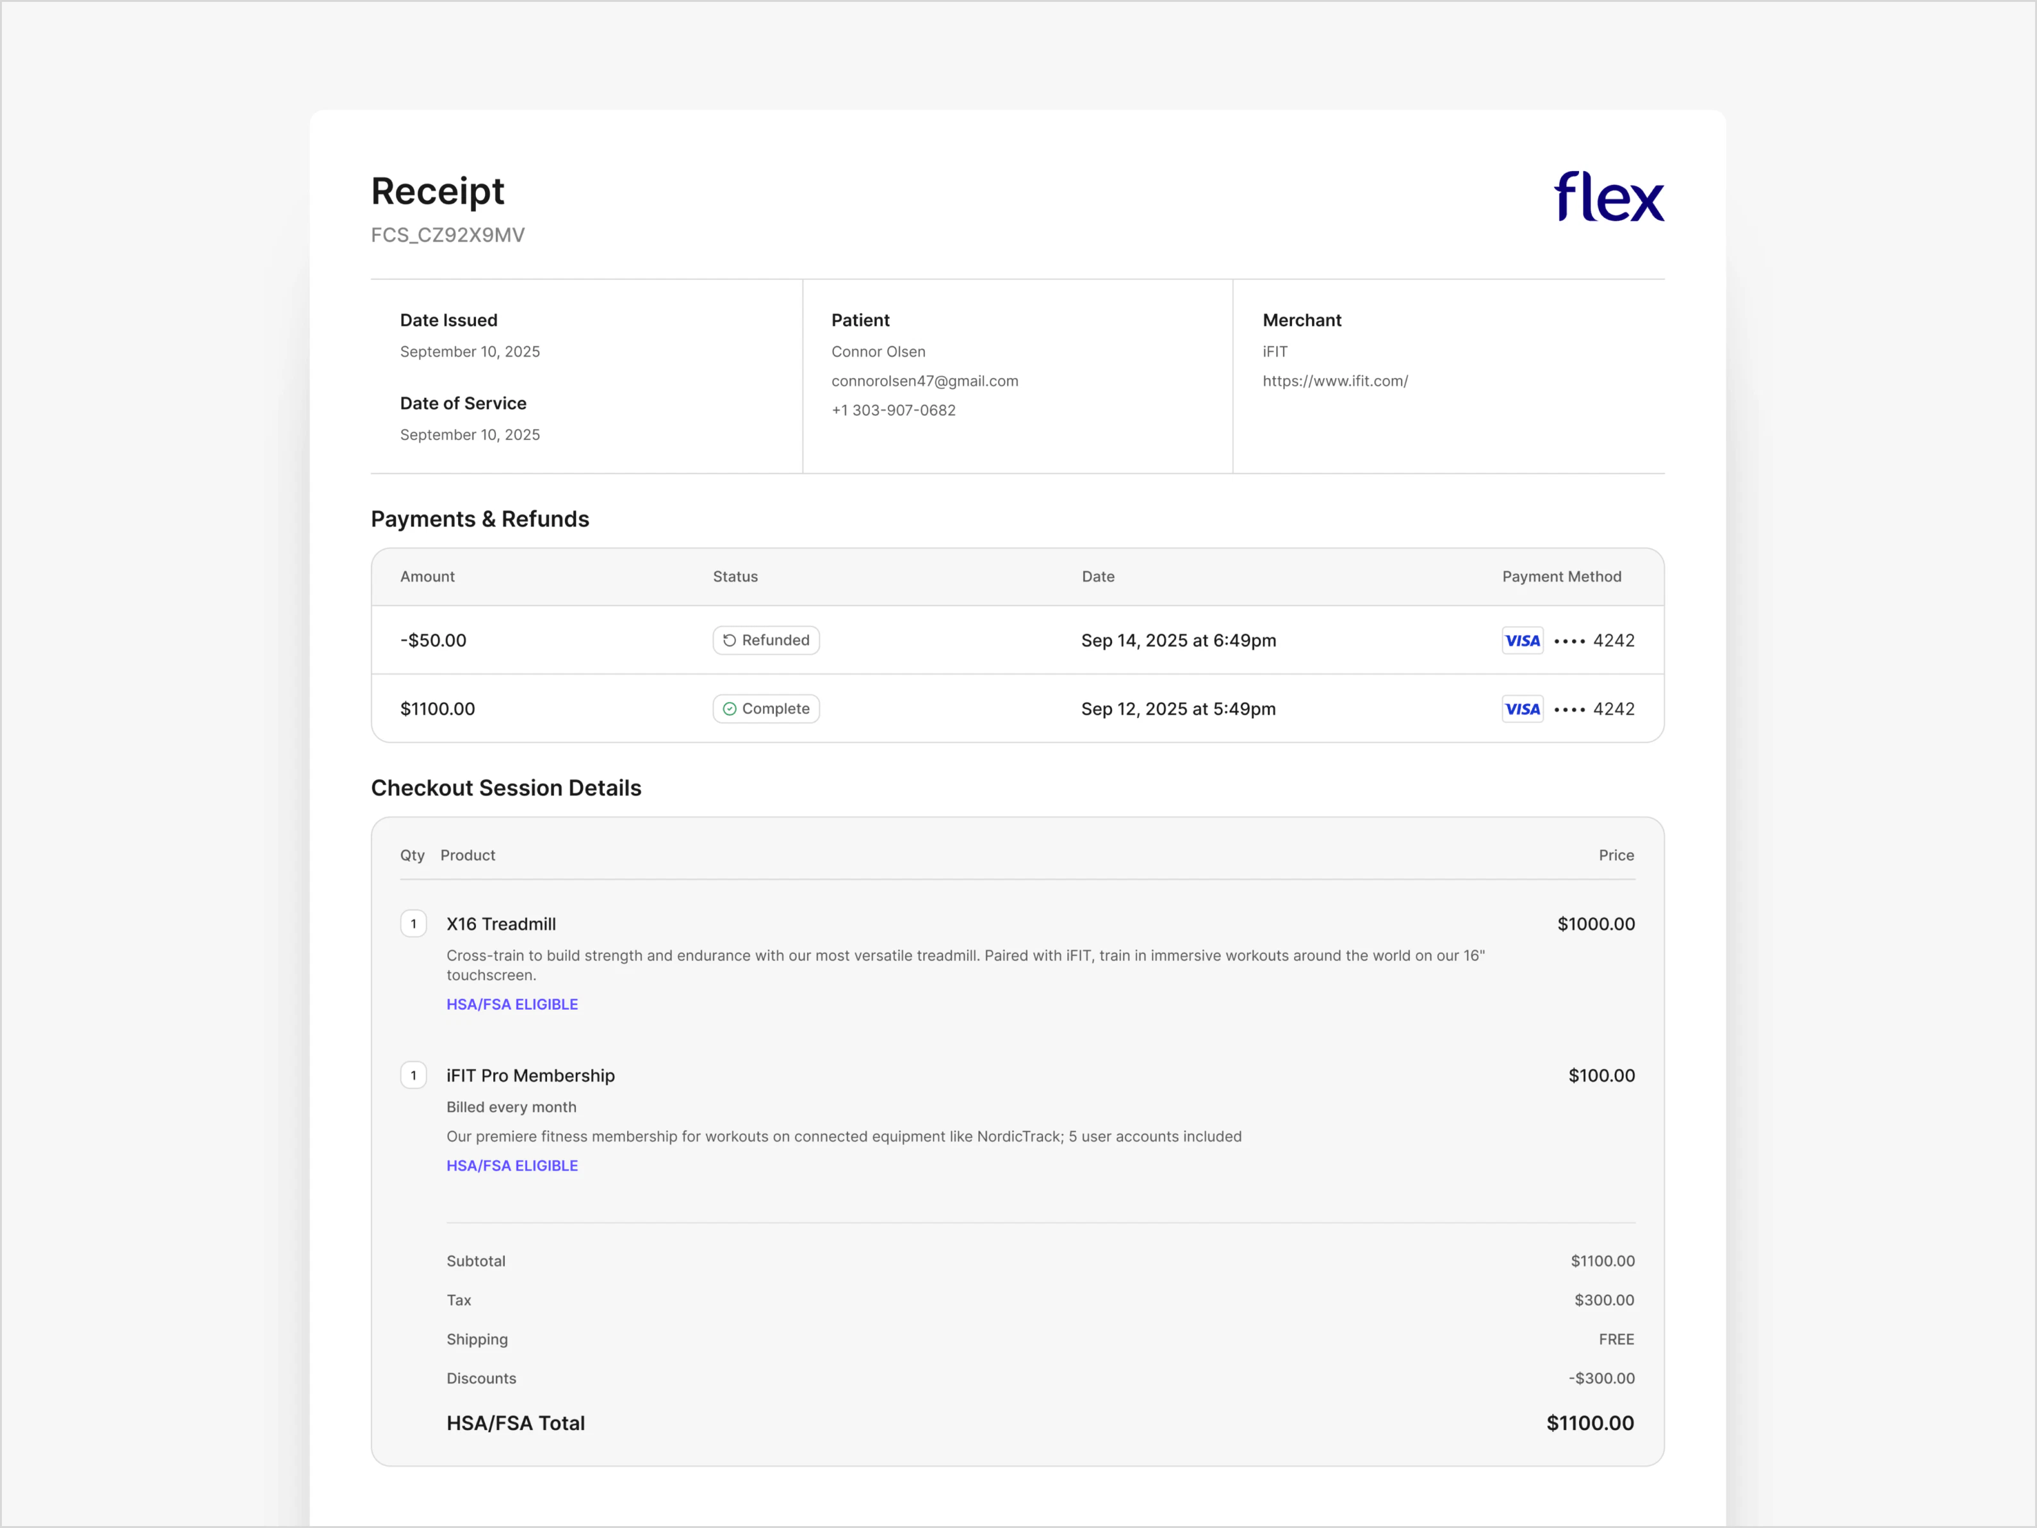
Task: Click the Payment Method column header
Action: pyautogui.click(x=1561, y=577)
